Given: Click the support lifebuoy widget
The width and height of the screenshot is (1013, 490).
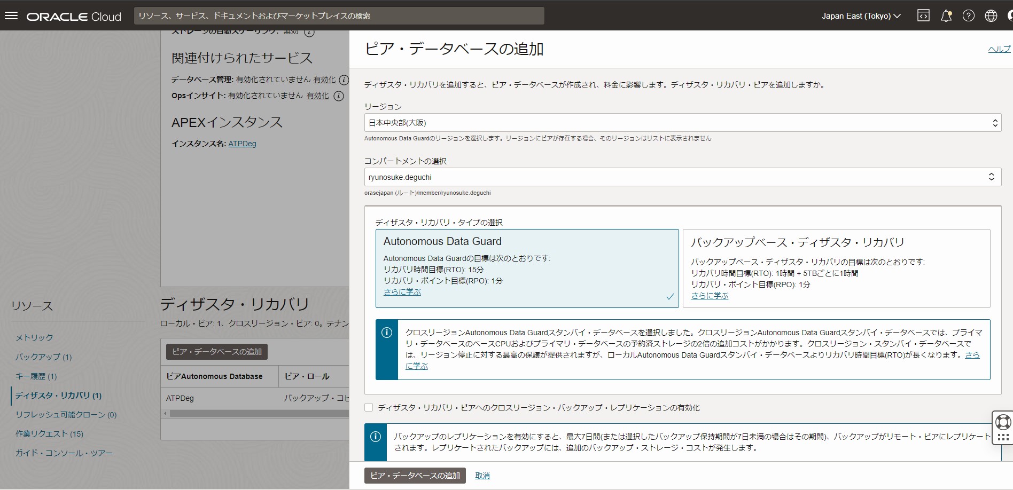Looking at the screenshot, I should pos(1003,422).
